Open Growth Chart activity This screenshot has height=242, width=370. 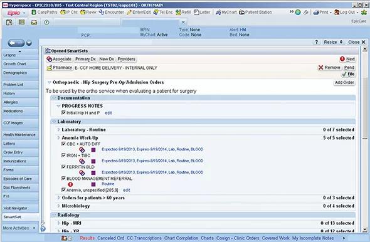tap(20, 64)
